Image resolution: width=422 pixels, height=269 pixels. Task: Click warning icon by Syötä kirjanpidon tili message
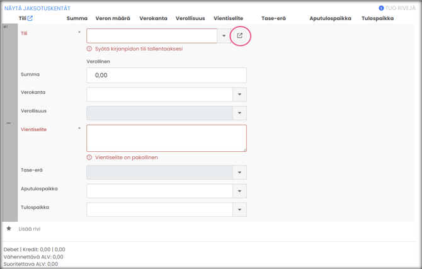point(89,49)
